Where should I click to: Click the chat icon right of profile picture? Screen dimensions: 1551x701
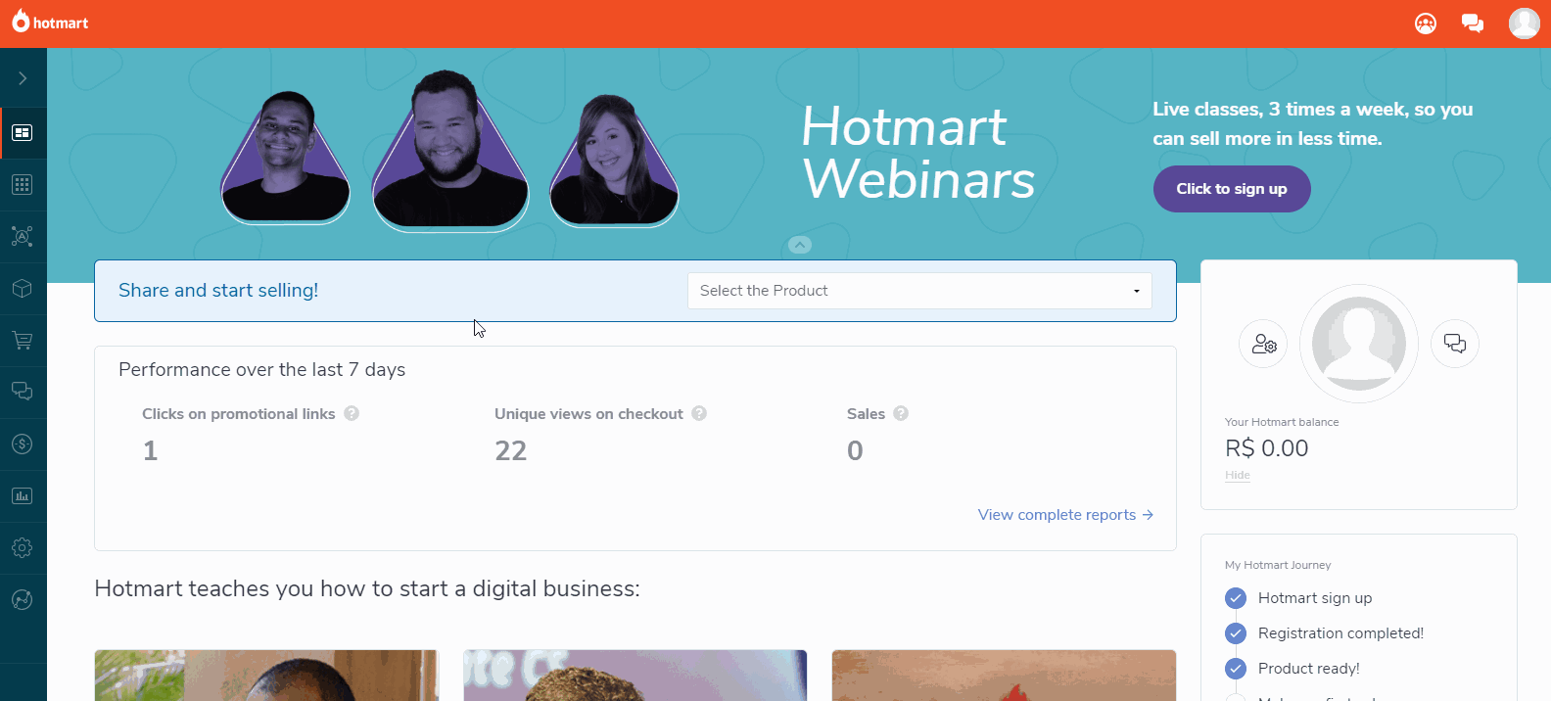pyautogui.click(x=1455, y=344)
